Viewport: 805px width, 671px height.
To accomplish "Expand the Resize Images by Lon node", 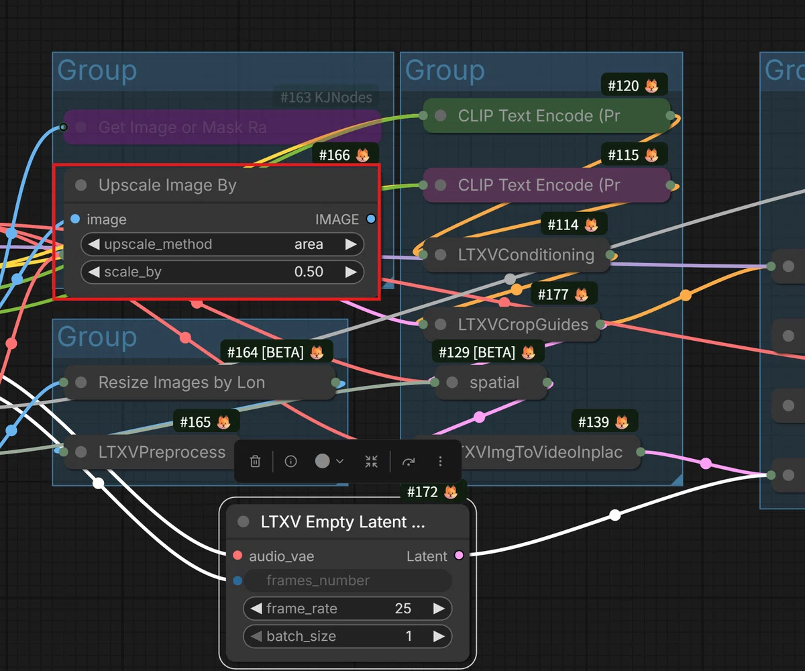I will (x=81, y=382).
